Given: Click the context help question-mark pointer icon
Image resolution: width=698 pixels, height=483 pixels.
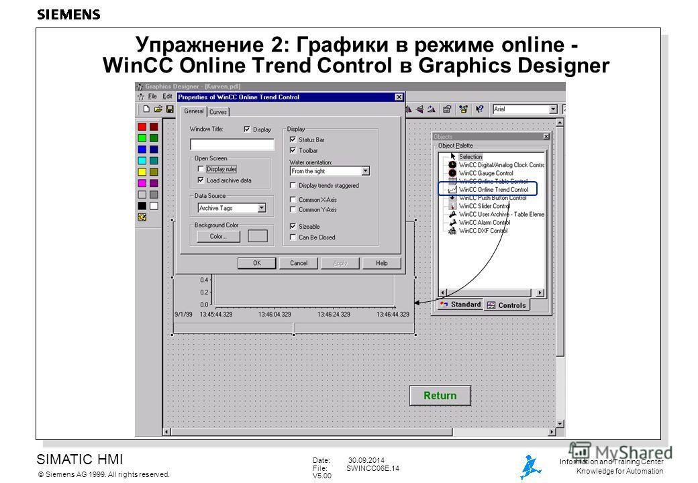Looking at the screenshot, I should click(479, 109).
